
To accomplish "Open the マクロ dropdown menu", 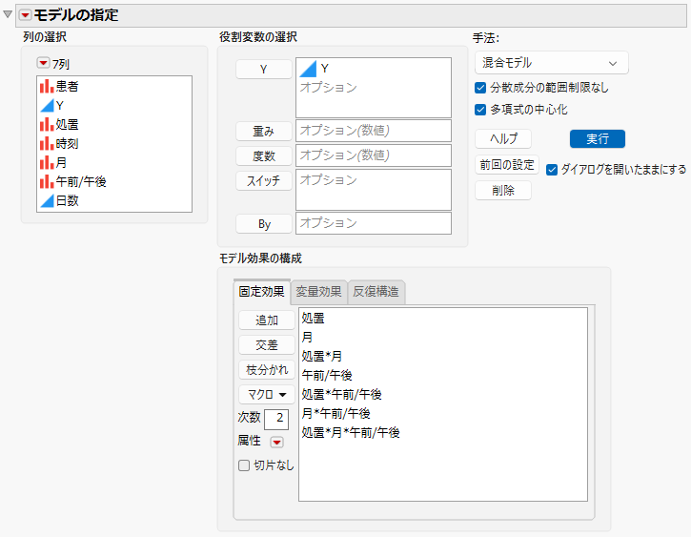I will pyautogui.click(x=267, y=394).
